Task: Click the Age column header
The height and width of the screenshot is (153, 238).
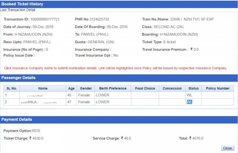Action: [71, 89]
